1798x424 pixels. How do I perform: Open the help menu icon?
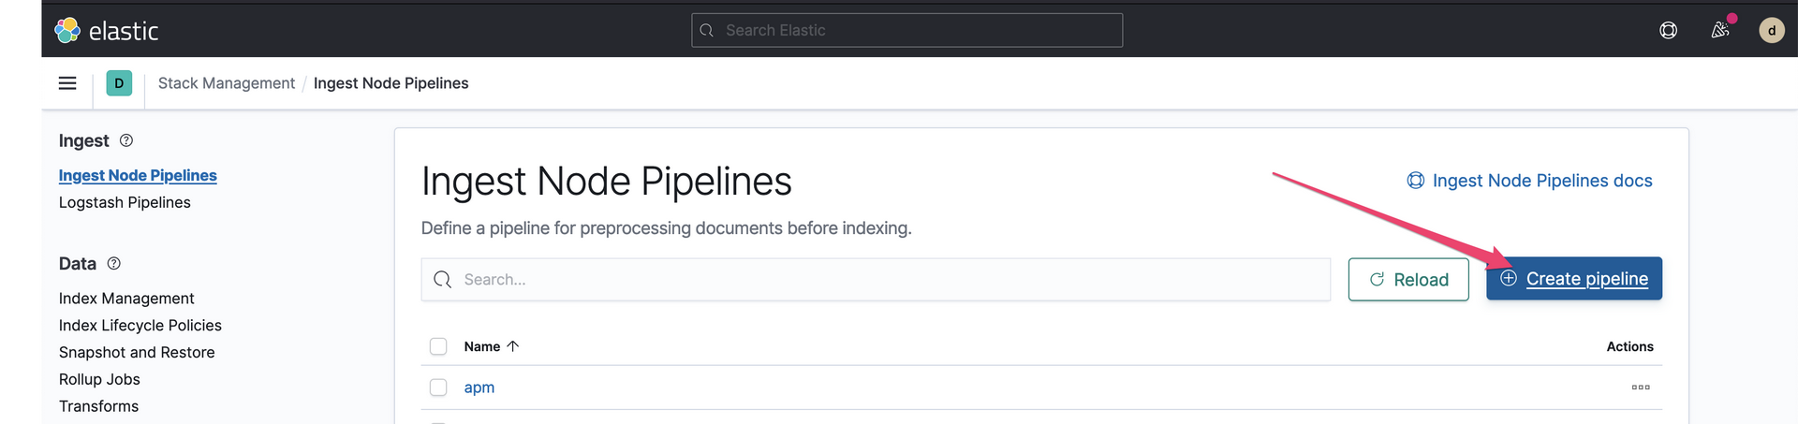[x=1668, y=31]
